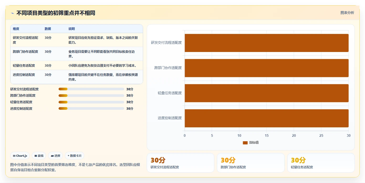365x183 pixels.
Task: Click the 轻量任务适配度 progress bar
Action: [x=91, y=102]
